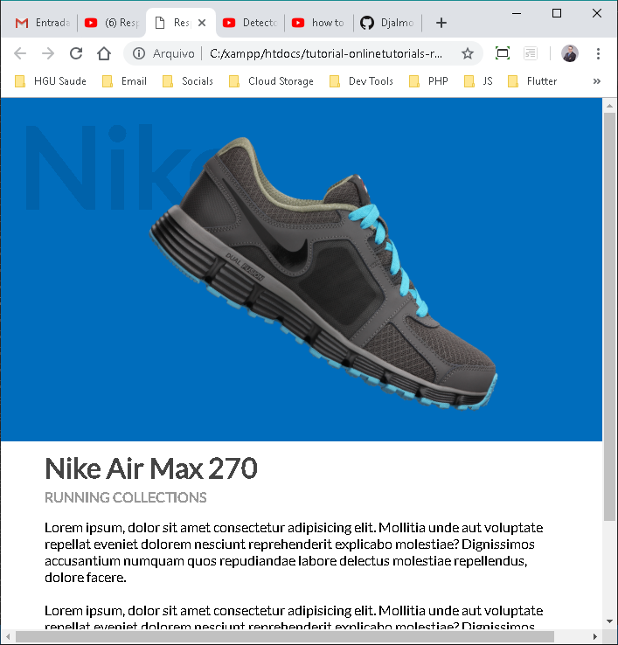Click the first Lorem ipsum paragraph
Screen dimensions: 618x645
coord(294,552)
